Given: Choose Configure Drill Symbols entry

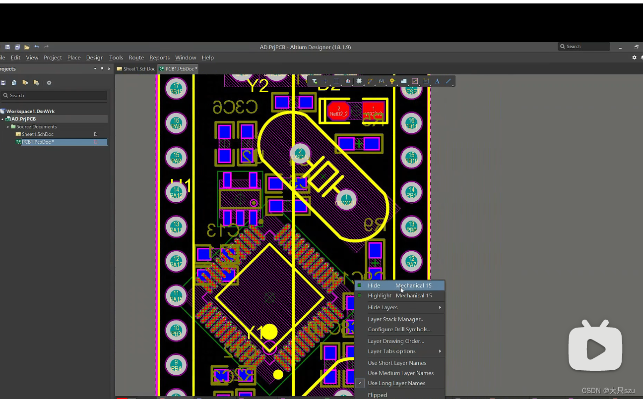Looking at the screenshot, I should (400, 329).
